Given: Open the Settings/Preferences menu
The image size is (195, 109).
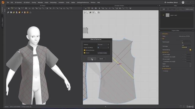Looking at the screenshot, I should pos(83,2).
